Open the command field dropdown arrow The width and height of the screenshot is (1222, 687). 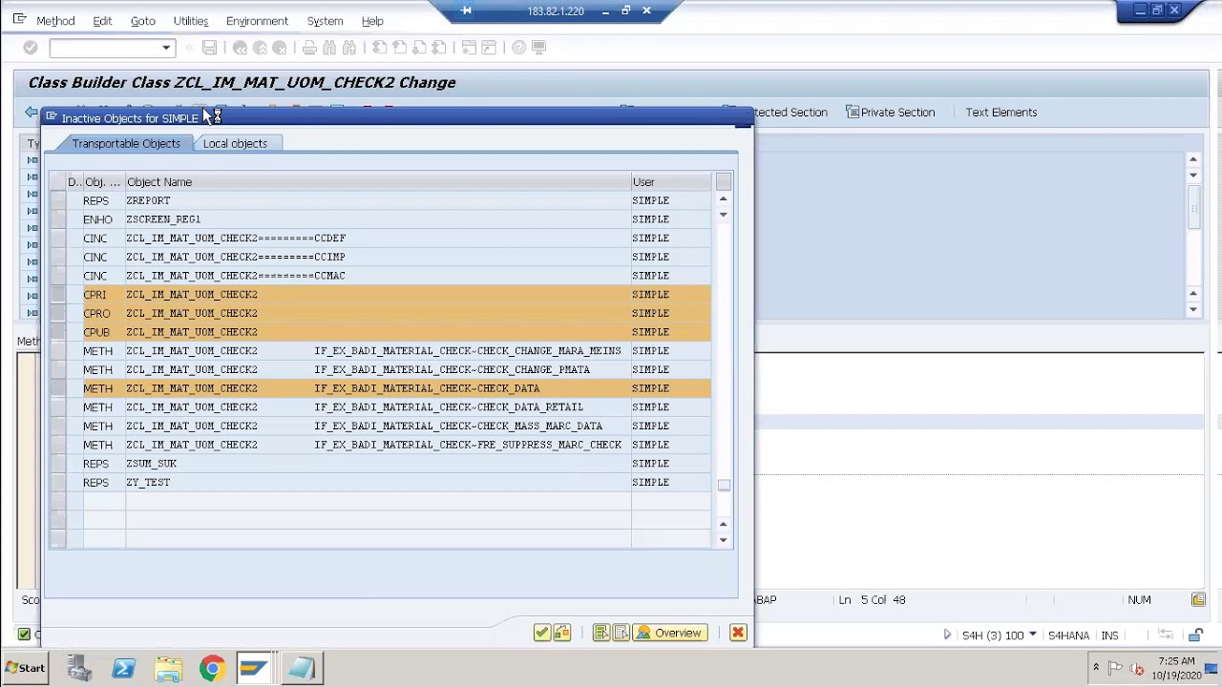click(x=166, y=48)
